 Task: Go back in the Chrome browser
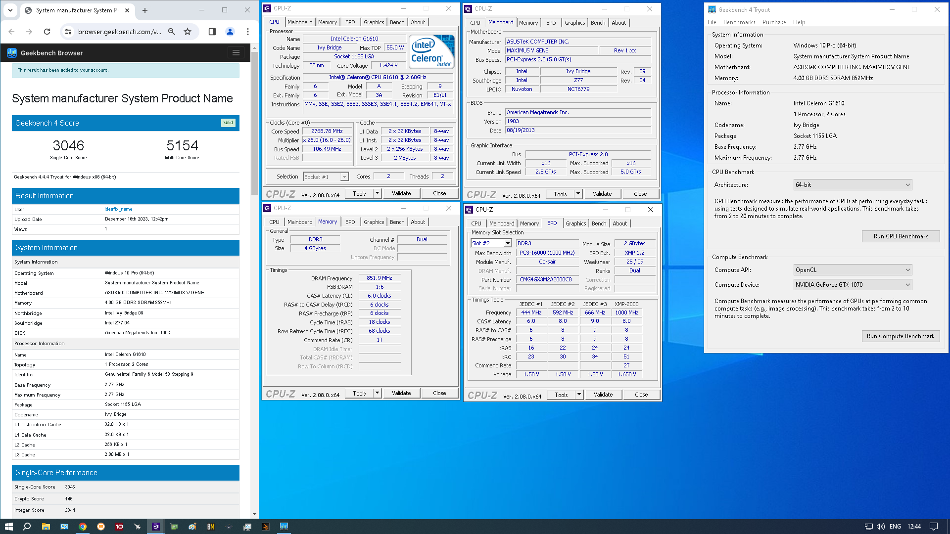pyautogui.click(x=12, y=32)
